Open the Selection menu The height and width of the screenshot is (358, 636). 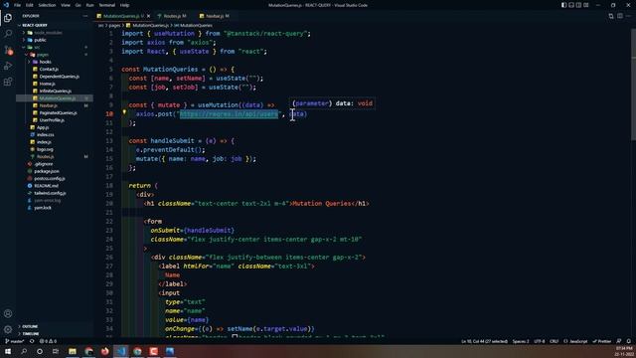point(47,5)
